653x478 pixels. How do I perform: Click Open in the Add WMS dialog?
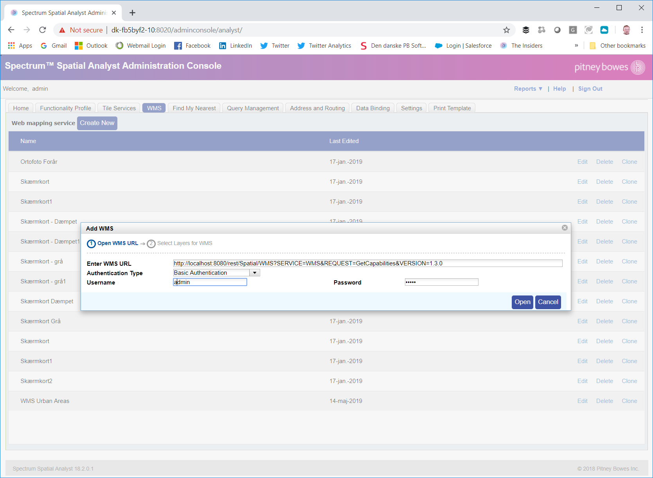[x=522, y=302]
